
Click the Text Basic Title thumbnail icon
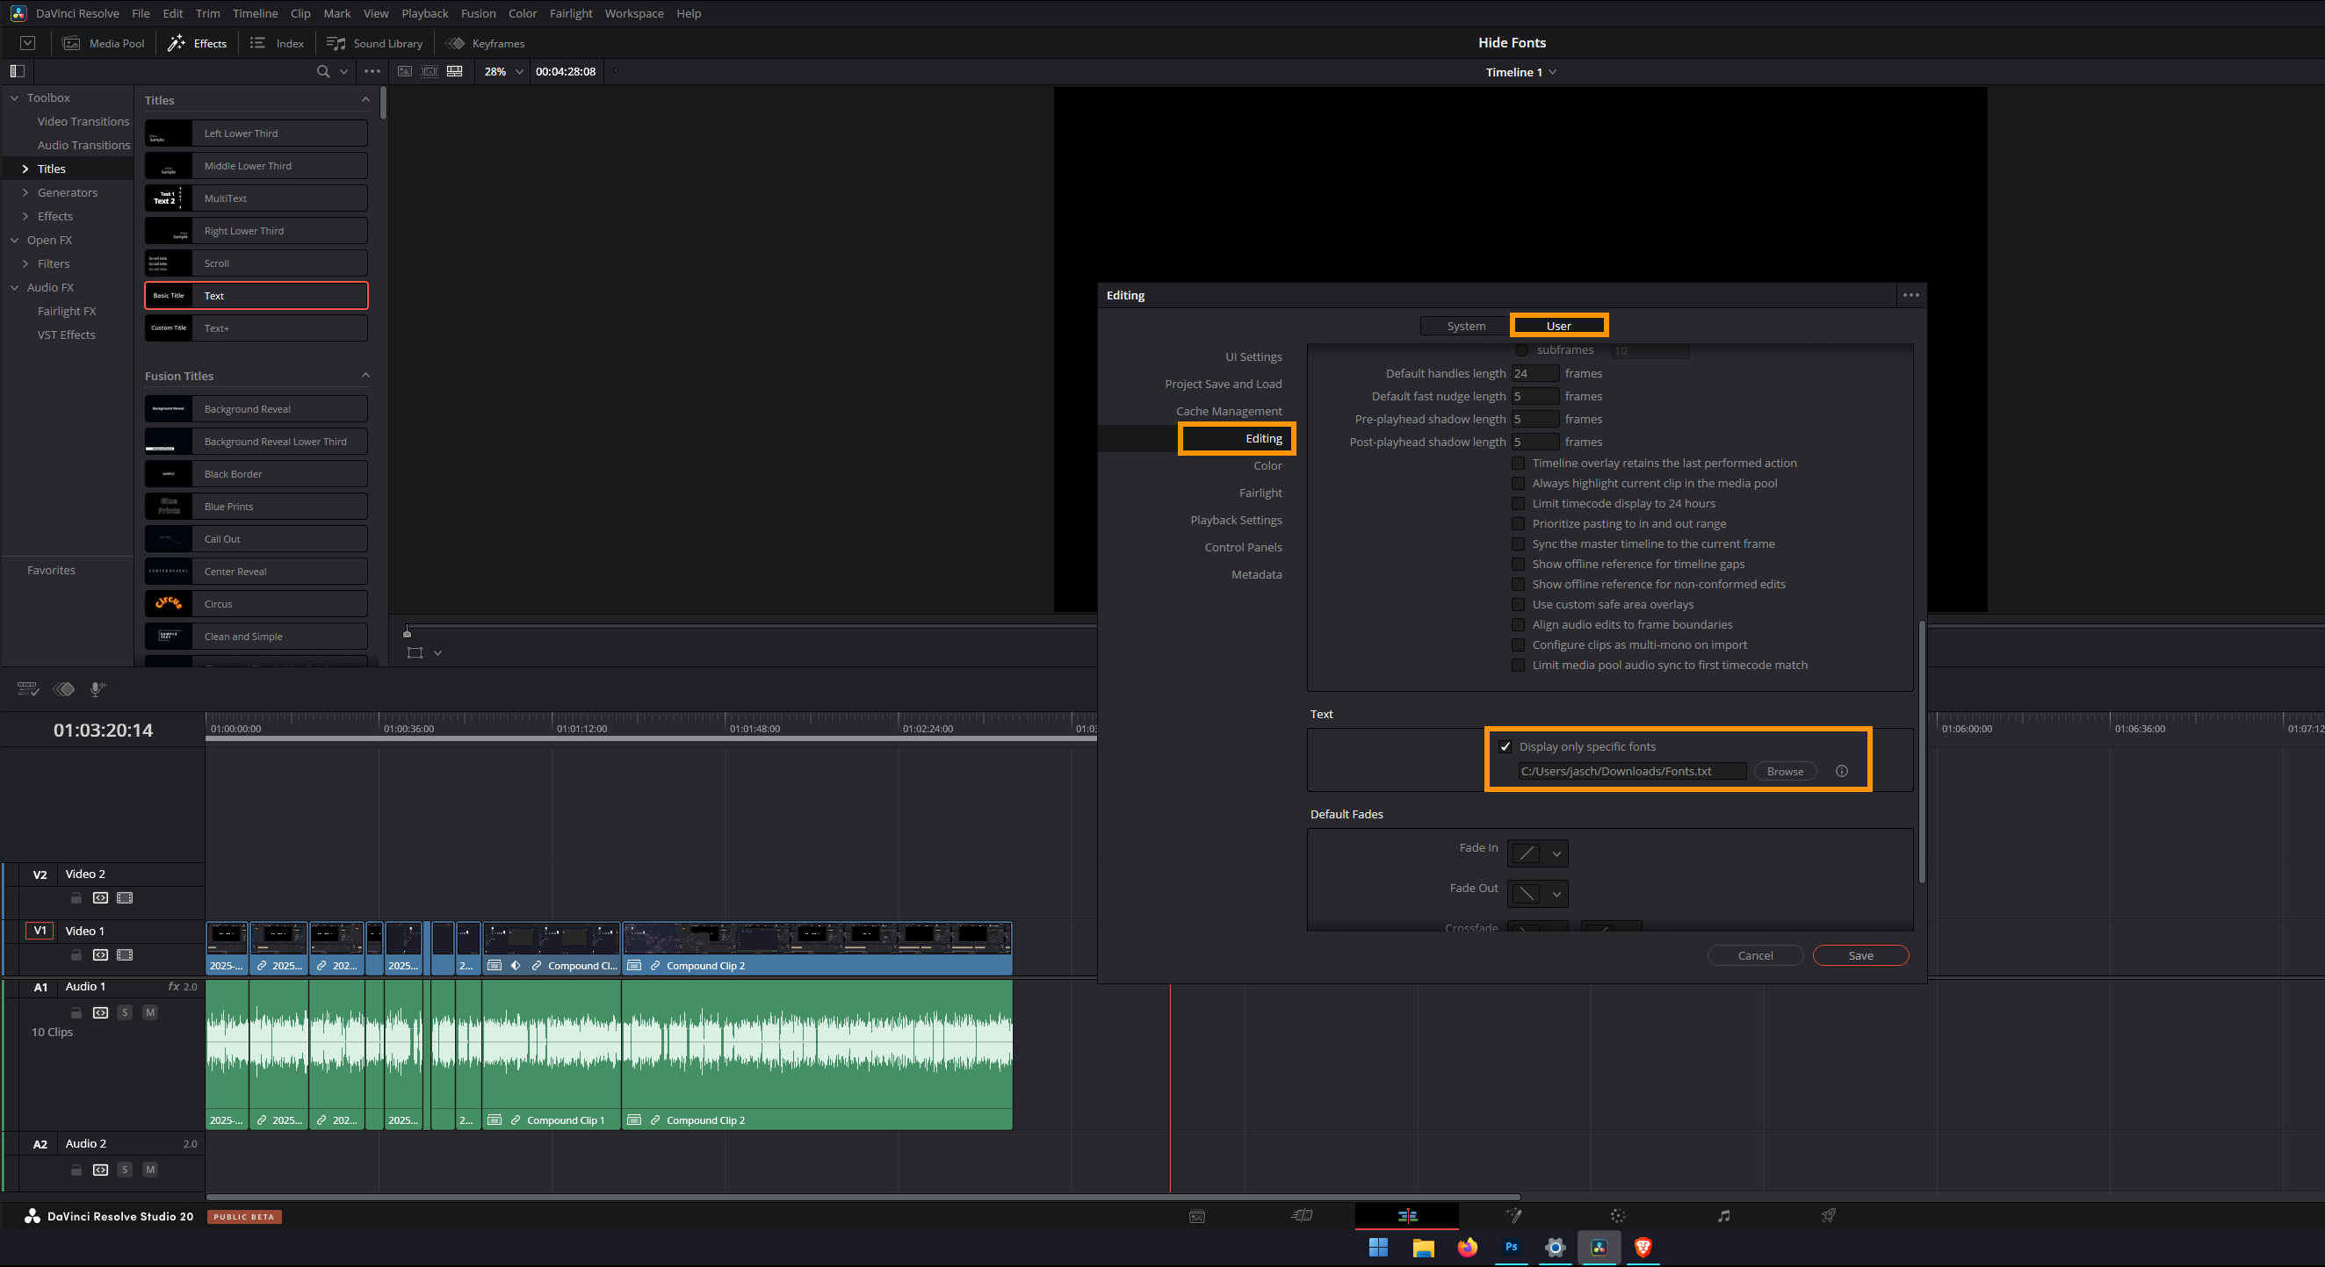169,296
